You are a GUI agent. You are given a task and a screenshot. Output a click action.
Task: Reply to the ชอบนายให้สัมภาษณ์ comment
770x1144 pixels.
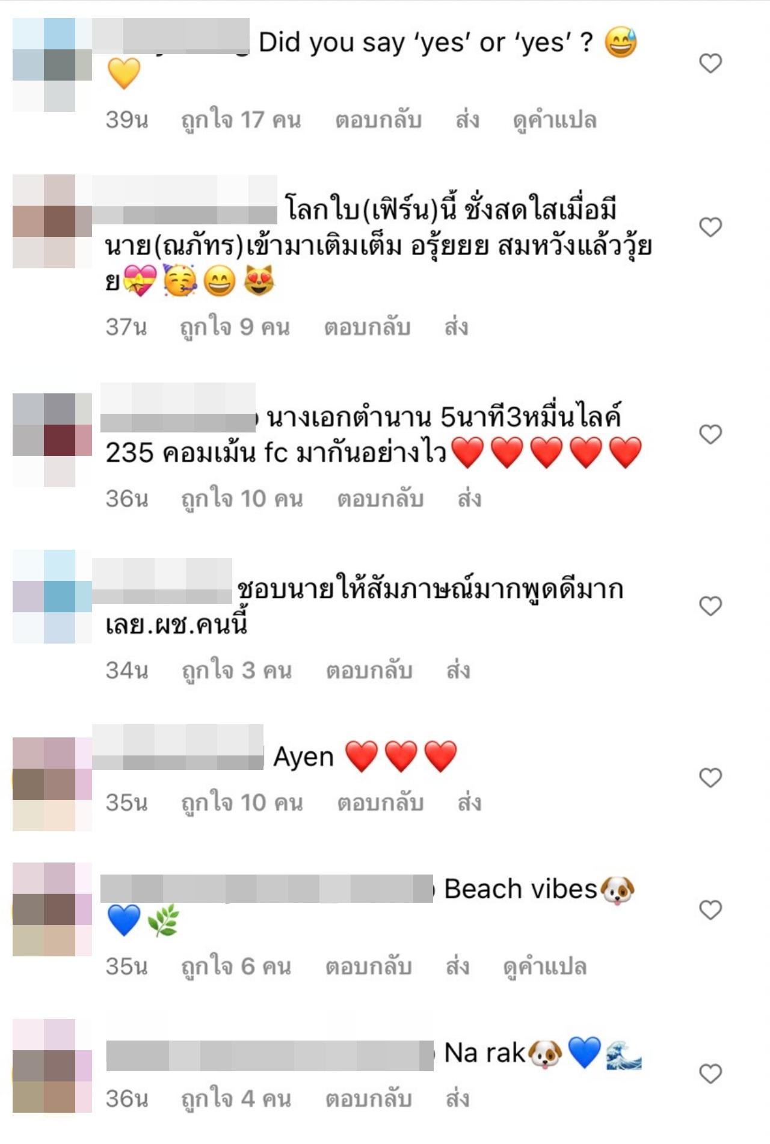pos(369,671)
